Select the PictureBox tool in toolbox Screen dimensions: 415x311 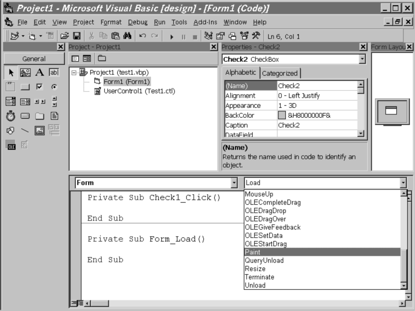click(25, 73)
